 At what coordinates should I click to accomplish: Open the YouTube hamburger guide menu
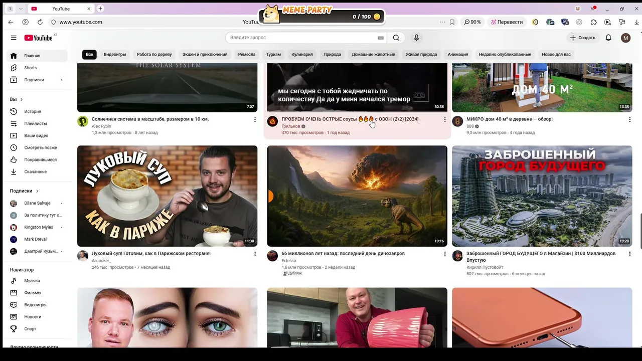14,38
